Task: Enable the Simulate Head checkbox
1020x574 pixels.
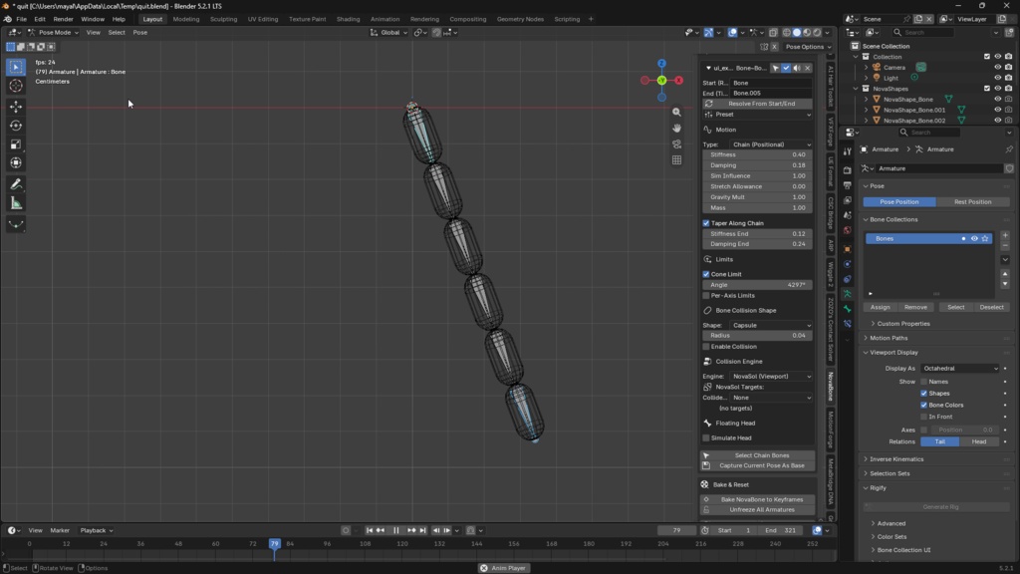Action: (x=706, y=438)
